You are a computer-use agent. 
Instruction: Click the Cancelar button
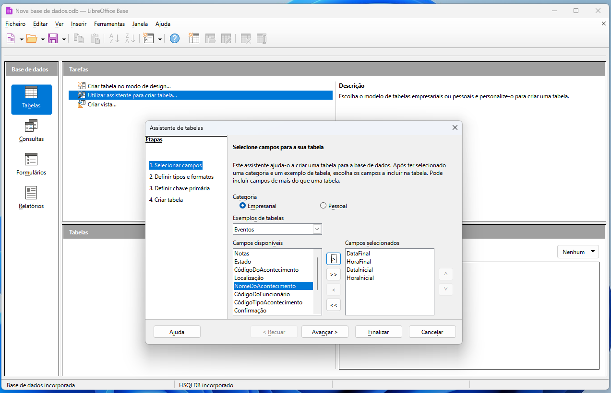[432, 332]
